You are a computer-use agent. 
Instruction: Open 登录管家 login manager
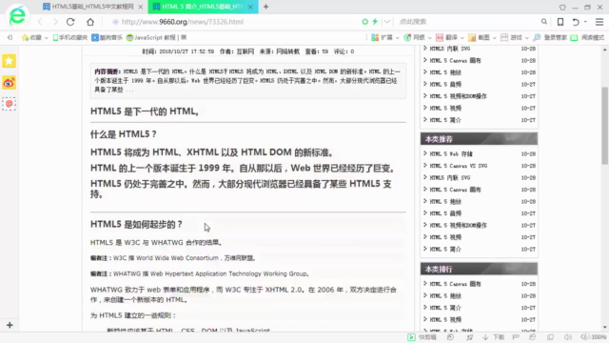pos(550,37)
